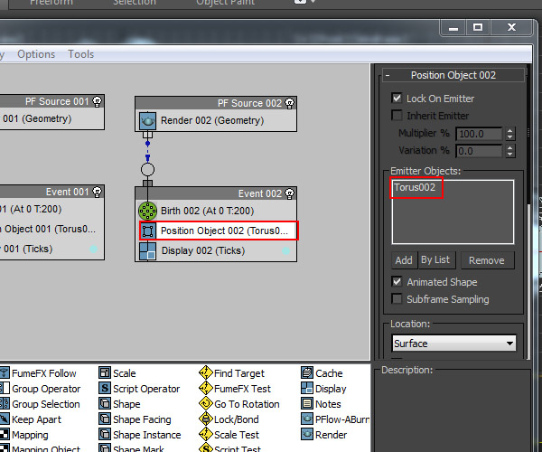Click PF Source 002 title bar

click(x=216, y=103)
